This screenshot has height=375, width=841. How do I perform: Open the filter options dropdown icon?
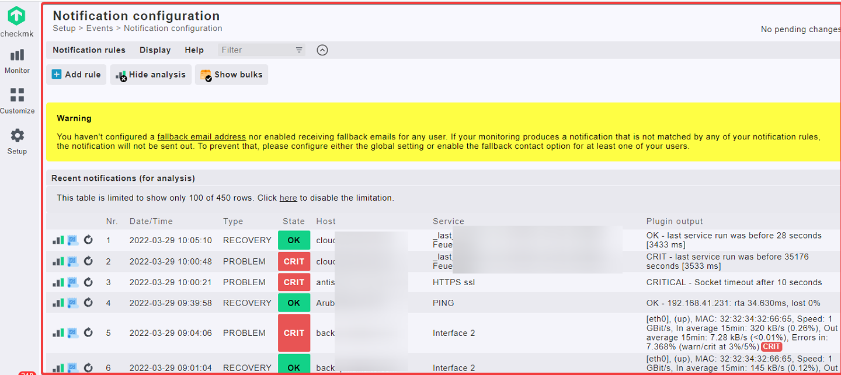(299, 50)
